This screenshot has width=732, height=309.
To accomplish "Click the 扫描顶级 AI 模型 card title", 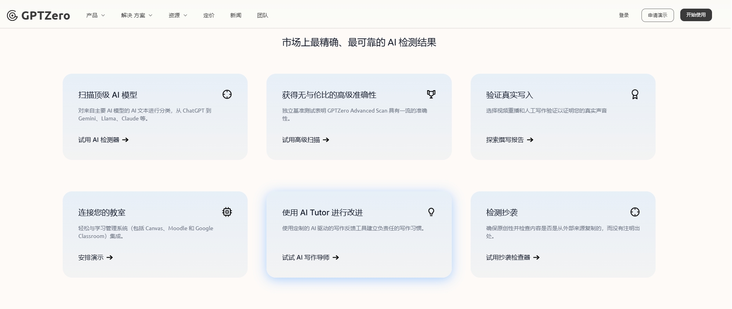I will pos(108,95).
